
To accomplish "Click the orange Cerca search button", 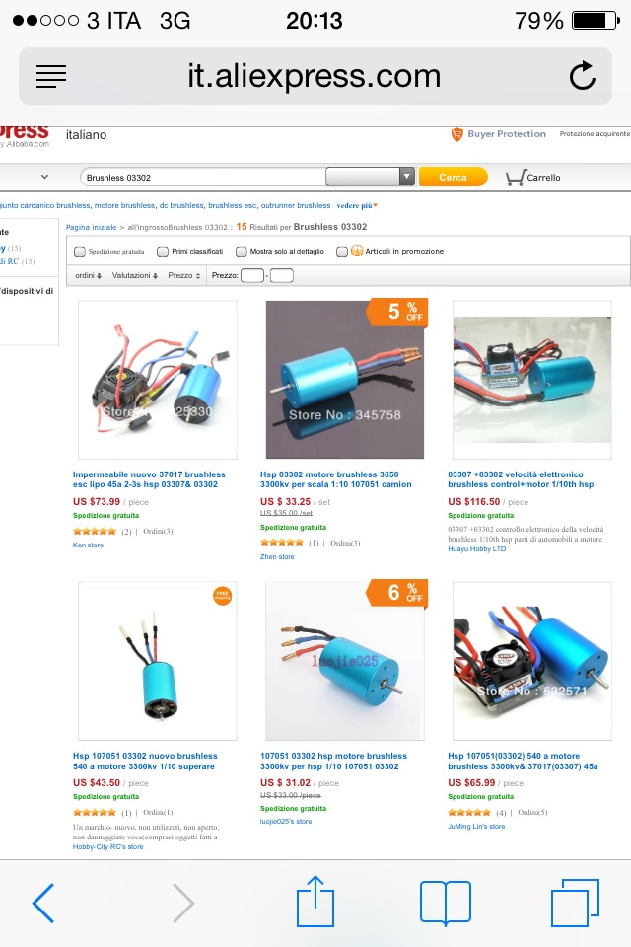I will click(453, 177).
